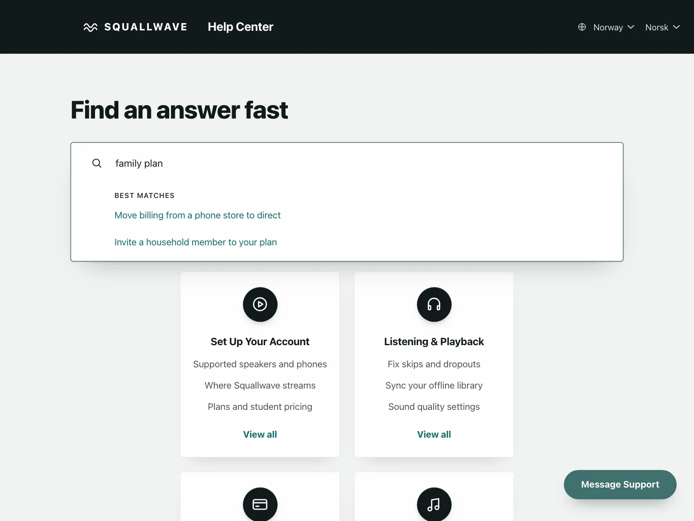
Task: Click the Message Support button
Action: click(620, 485)
